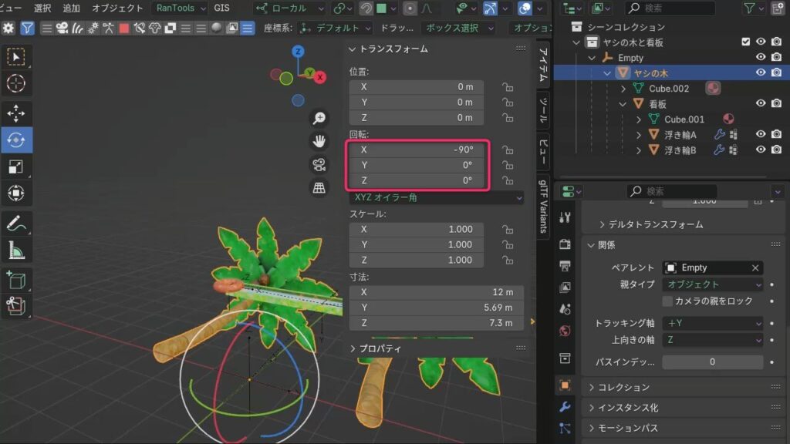
Task: Toggle visibility eye for Empty
Action: 761,57
